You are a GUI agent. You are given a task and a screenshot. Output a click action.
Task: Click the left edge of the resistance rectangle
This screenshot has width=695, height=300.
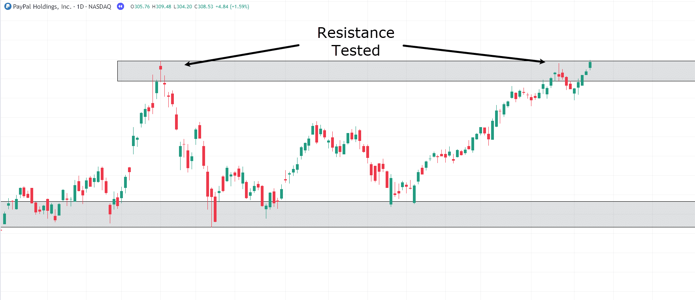[x=117, y=71]
